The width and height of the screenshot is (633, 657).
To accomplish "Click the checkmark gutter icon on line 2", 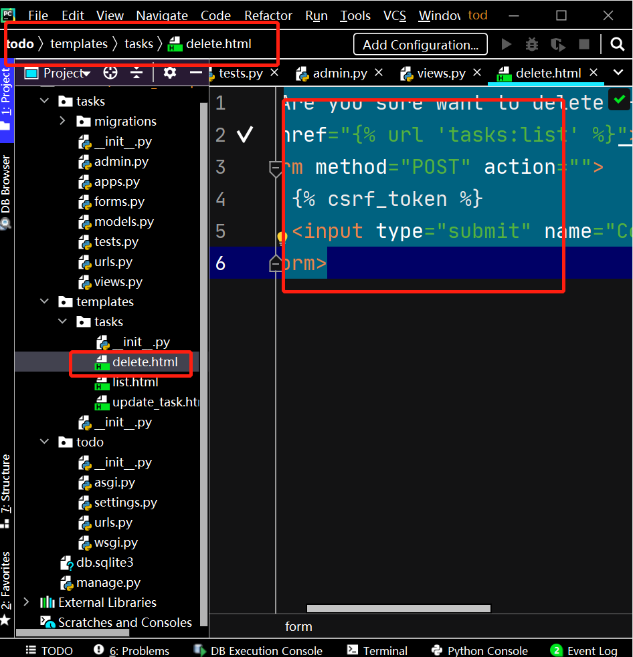I will point(244,134).
